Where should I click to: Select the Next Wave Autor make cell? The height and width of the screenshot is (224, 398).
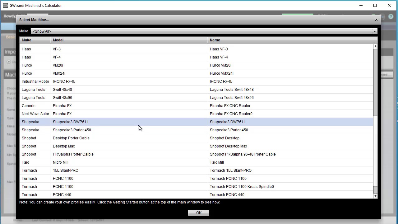pos(35,114)
